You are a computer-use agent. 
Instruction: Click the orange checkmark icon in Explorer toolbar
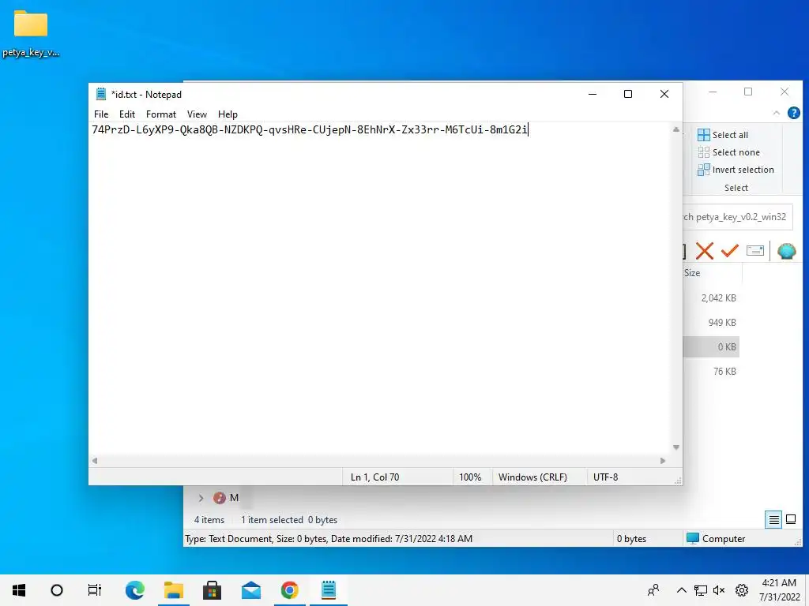[x=729, y=251]
